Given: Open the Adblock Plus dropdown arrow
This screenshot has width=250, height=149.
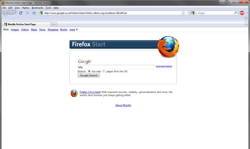Looking at the screenshot, I should 247,13.
